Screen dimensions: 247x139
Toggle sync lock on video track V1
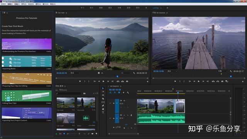pyautogui.click(x=121, y=100)
